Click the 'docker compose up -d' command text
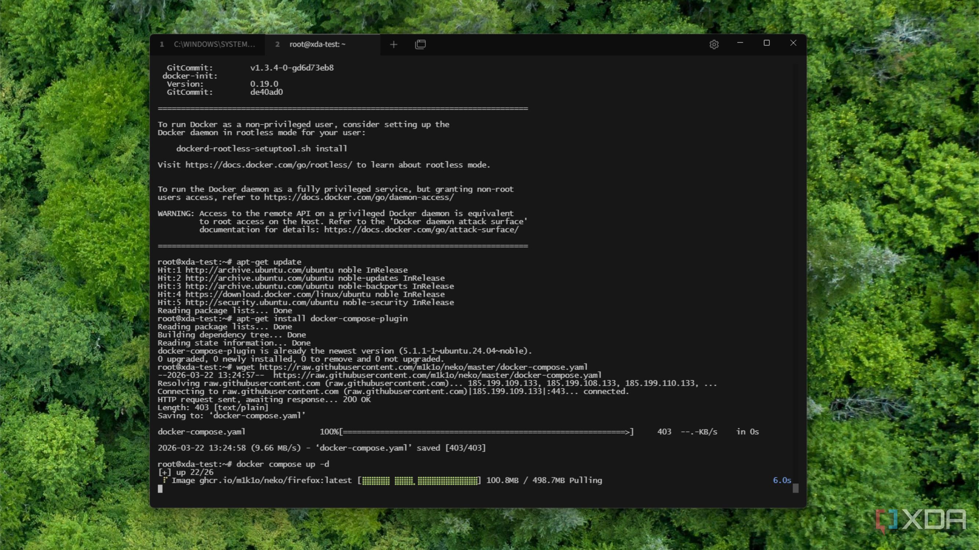Image resolution: width=979 pixels, height=550 pixels. click(283, 464)
